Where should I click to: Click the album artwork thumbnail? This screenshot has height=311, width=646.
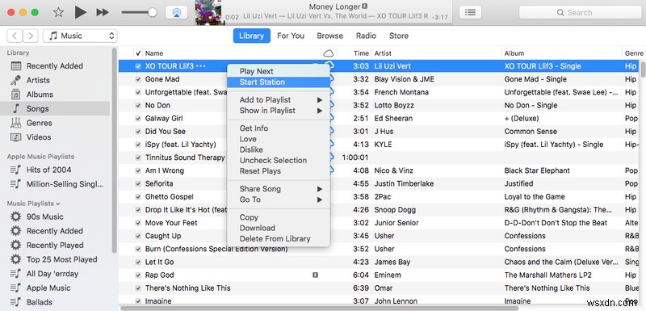click(208, 12)
